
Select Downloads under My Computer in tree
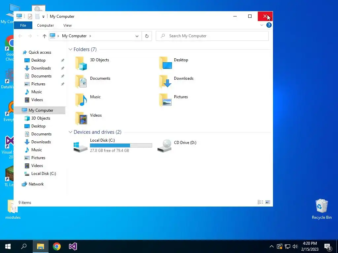[41, 142]
